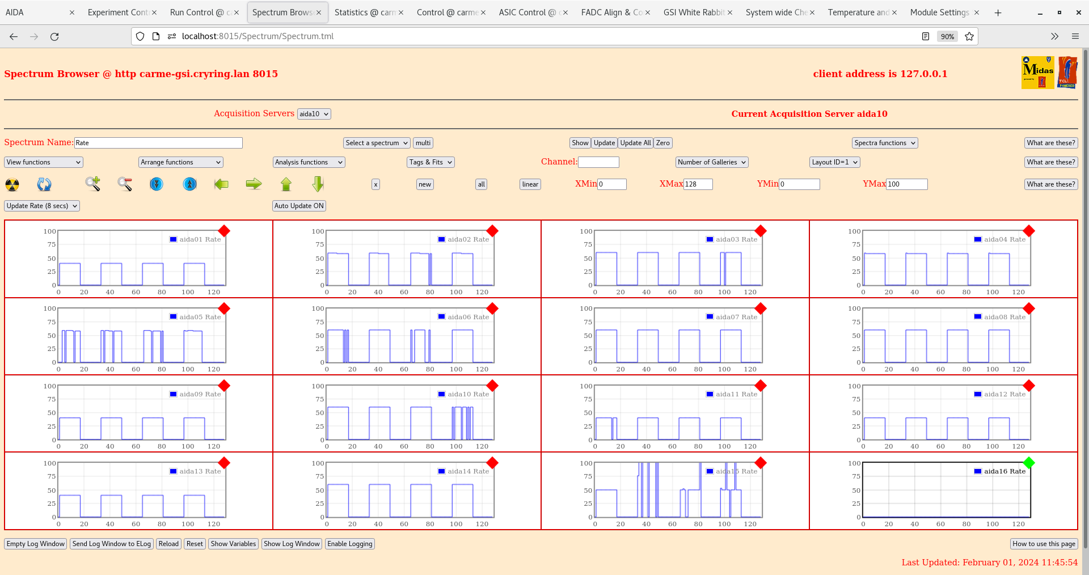This screenshot has height=575, width=1089.
Task: Select the zoom-out magnifier tool
Action: [124, 184]
